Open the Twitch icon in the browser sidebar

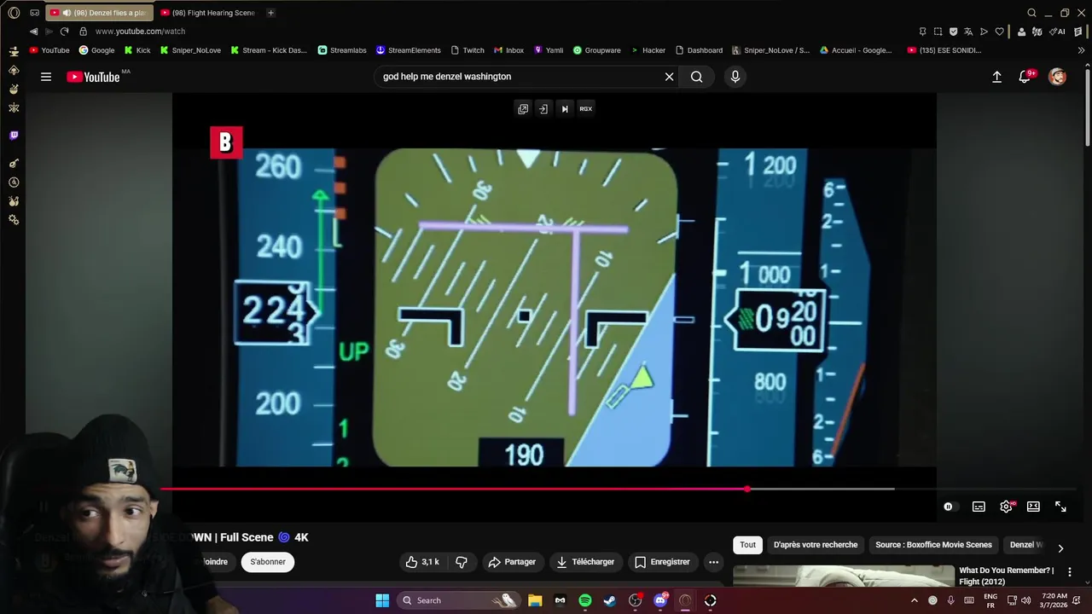pos(14,136)
